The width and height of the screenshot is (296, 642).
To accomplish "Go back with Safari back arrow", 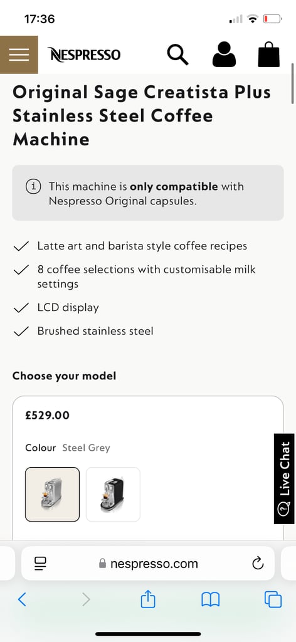I will [x=22, y=600].
